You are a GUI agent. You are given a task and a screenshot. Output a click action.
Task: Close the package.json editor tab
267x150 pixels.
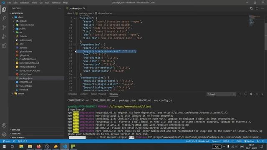tap(84, 8)
